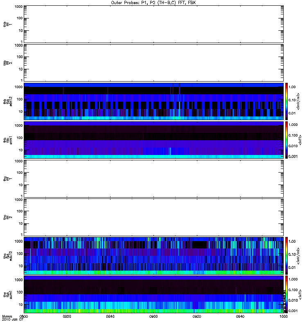Viewport: 307px width, 328px height.
Task: Click the thc fbk edc12 spectrogram panel
Action: [x=154, y=256]
